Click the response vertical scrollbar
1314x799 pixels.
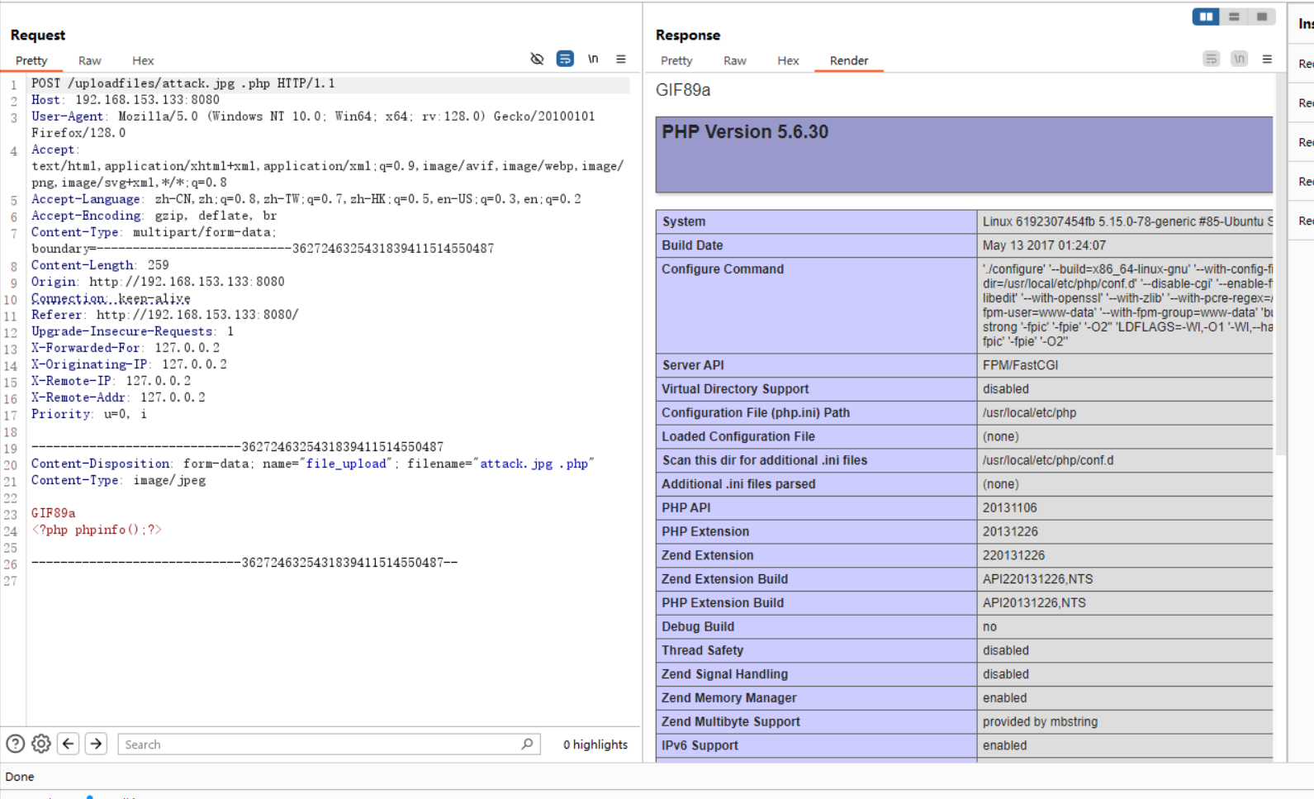[x=1281, y=264]
